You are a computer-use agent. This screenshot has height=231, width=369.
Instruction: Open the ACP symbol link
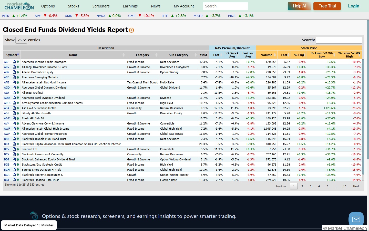click(7, 62)
